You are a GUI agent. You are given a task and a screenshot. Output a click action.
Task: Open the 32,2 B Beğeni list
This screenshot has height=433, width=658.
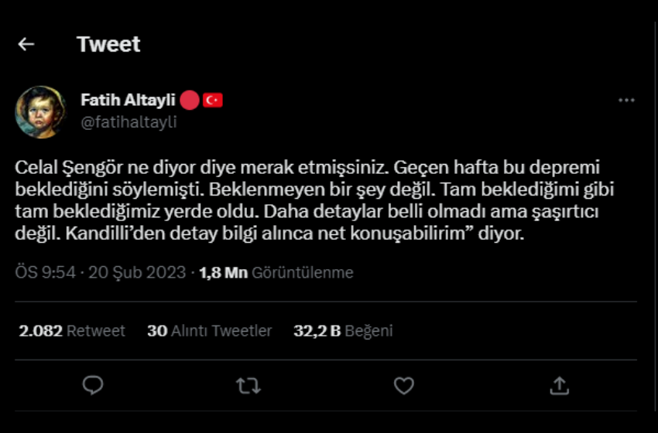343,331
